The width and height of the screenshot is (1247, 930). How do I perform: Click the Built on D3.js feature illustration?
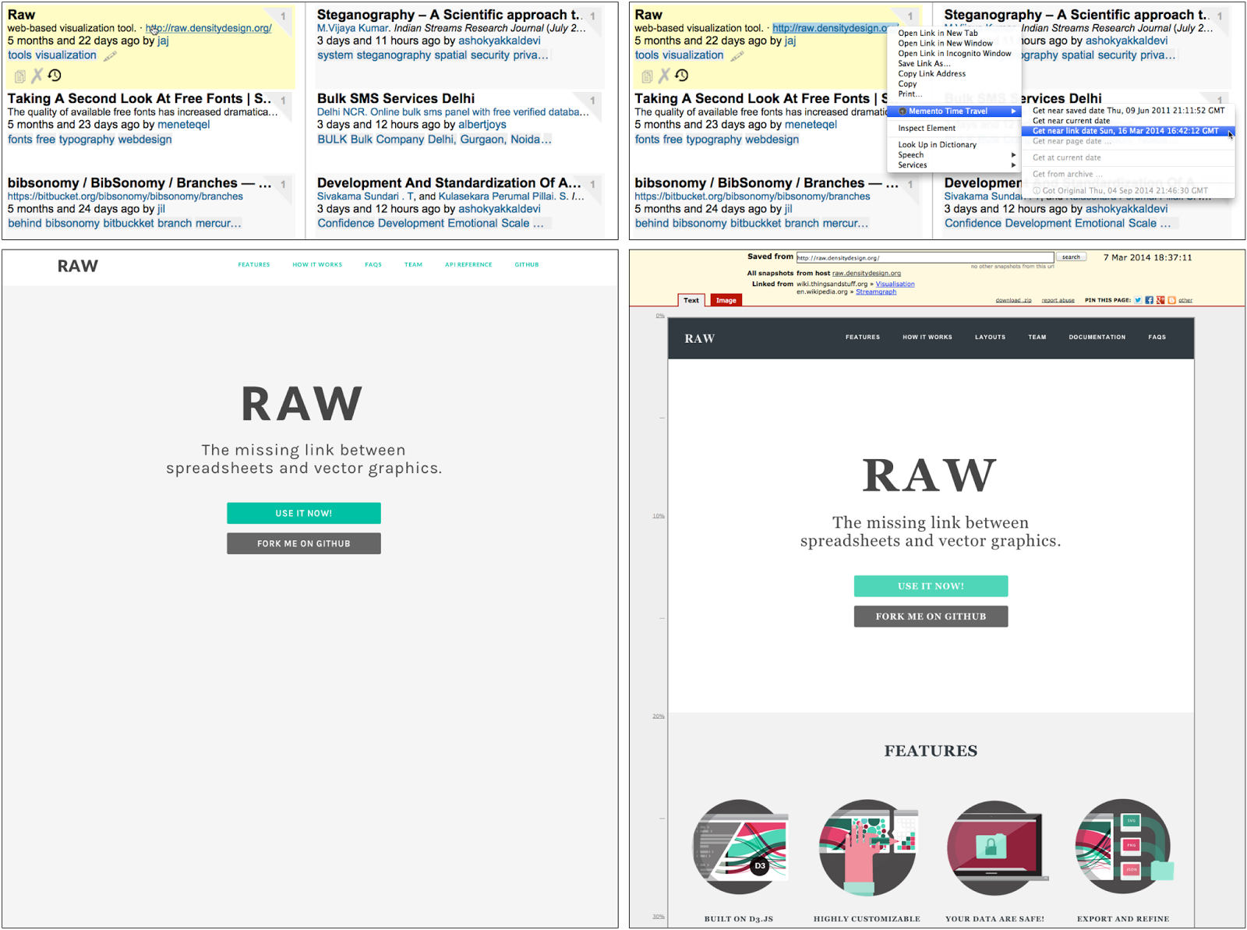pyautogui.click(x=740, y=847)
